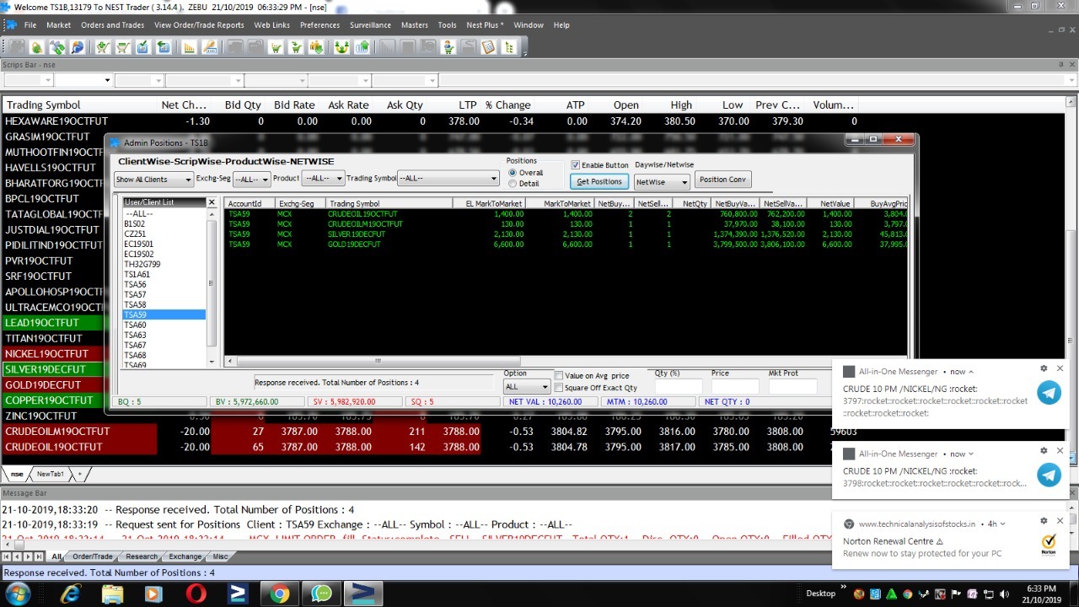Open settings gear on first Messenger notification
Screen dimensions: 1079x607
coord(1044,368)
